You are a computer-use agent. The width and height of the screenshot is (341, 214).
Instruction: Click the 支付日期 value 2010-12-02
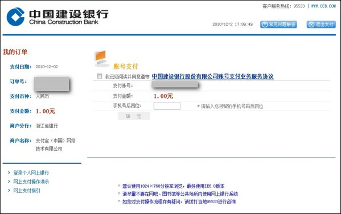click(x=47, y=67)
